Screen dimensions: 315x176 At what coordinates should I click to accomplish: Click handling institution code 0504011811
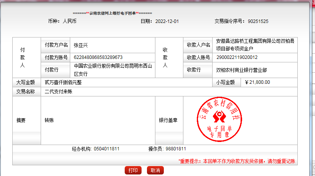tap(106, 149)
